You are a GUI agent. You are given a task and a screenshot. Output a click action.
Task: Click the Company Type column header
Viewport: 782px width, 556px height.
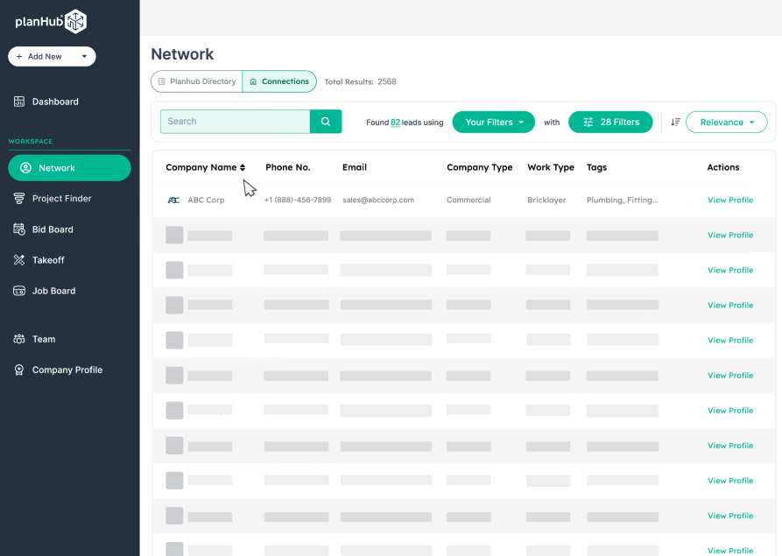(x=479, y=167)
